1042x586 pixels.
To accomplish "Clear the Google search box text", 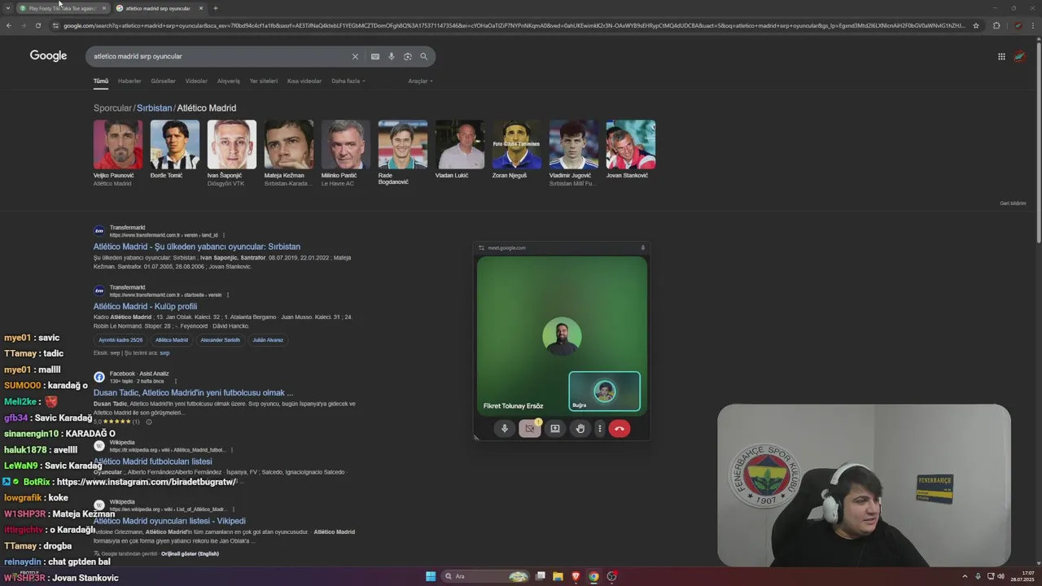I will 355,56.
